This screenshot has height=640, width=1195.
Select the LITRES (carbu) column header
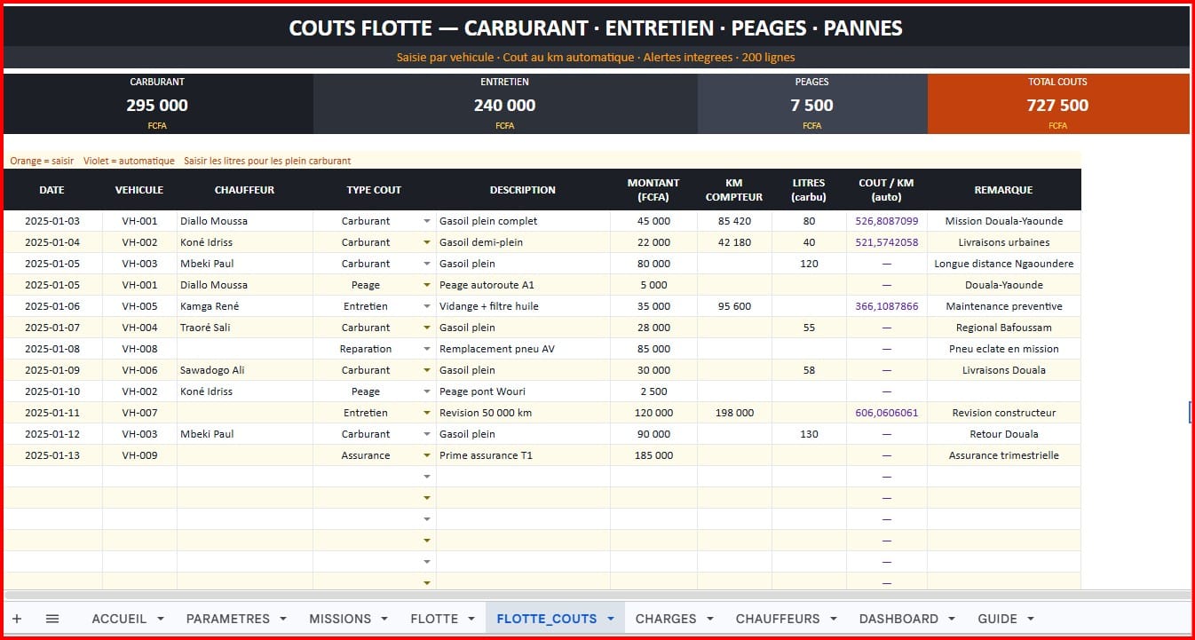[809, 190]
